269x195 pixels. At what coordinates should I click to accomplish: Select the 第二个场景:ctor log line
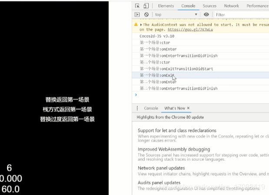click(x=200, y=62)
